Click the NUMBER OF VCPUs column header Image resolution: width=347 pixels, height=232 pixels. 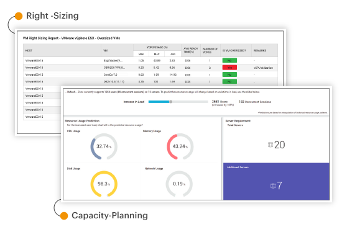(210, 50)
